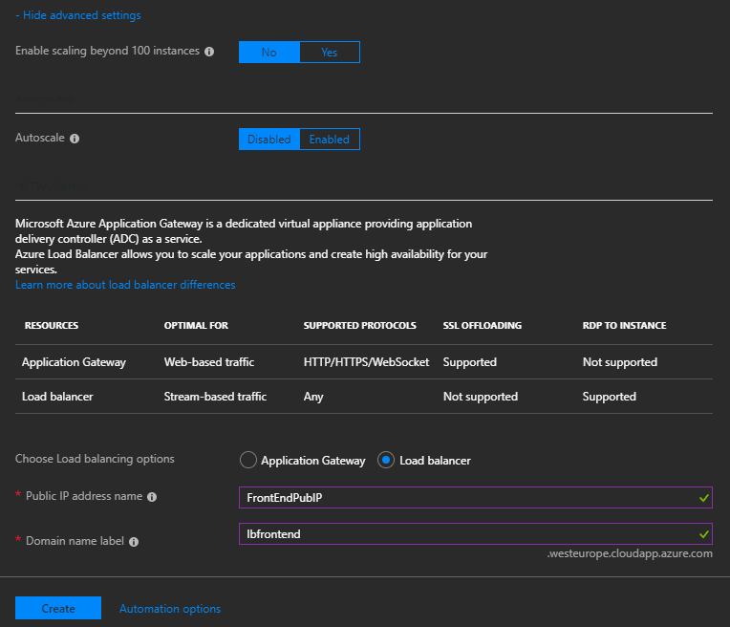Image resolution: width=730 pixels, height=627 pixels.
Task: Click the Any protocols cell
Action: click(x=313, y=397)
